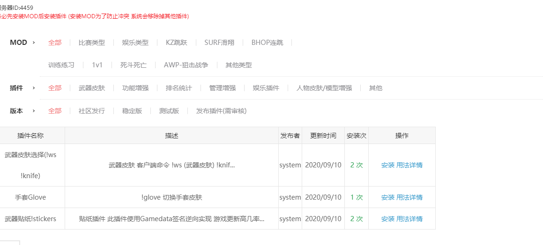Choose the SURF滑翔 MOD category
Viewport: 543px width, 245px height.
(222, 43)
